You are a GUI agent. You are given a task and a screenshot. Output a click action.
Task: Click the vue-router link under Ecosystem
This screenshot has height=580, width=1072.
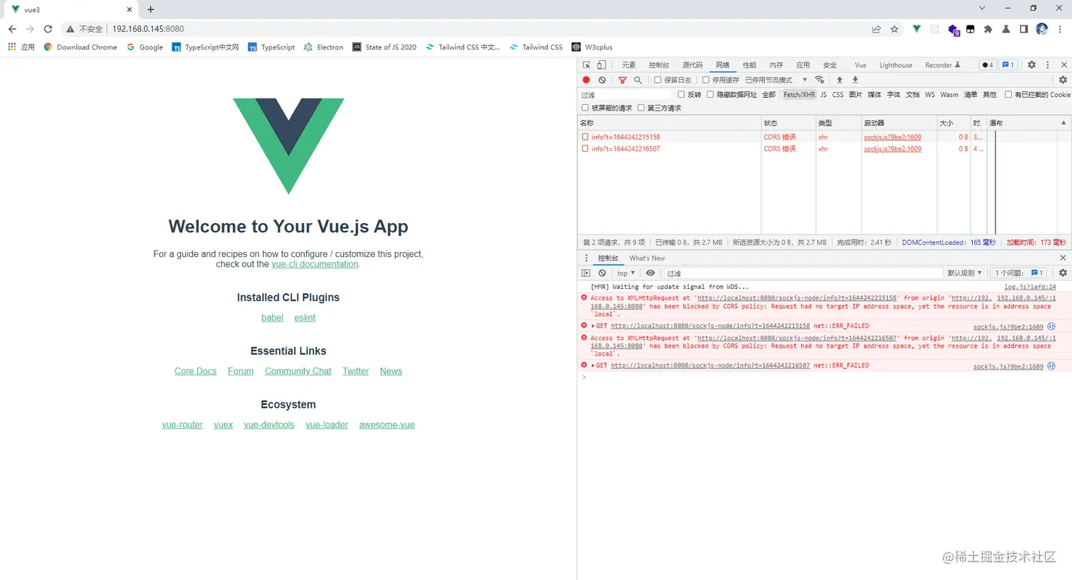pos(182,424)
